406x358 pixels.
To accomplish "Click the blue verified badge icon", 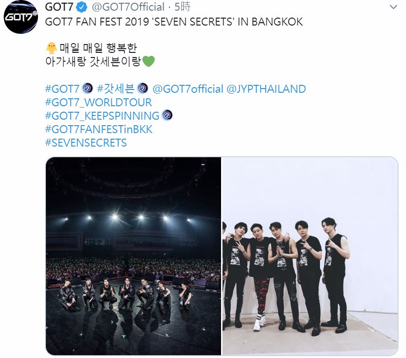I will pyautogui.click(x=82, y=7).
